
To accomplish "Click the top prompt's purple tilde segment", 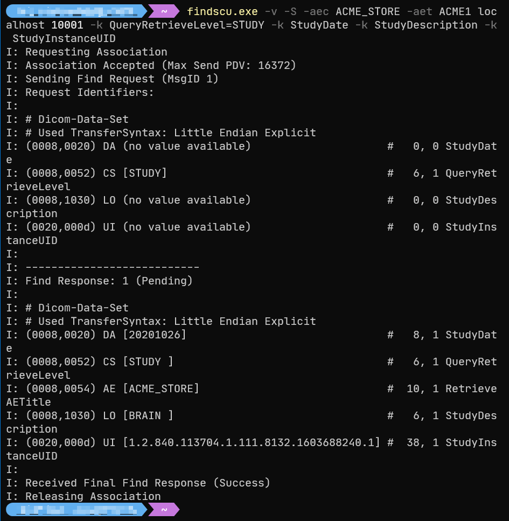I will 163,11.
